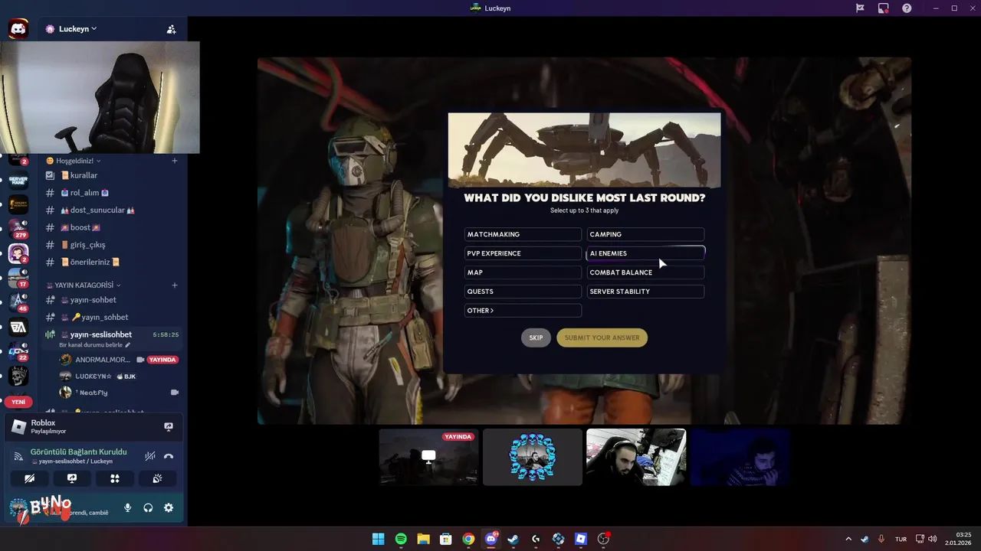981x551 pixels.
Task: Select the bearded man's webcam tile
Action: [635, 457]
